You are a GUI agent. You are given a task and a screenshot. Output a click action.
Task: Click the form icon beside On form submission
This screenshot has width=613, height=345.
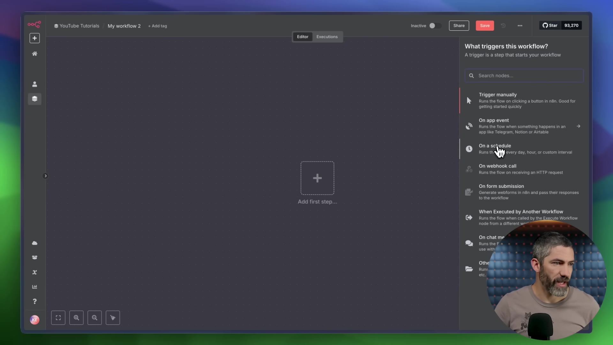click(x=469, y=192)
